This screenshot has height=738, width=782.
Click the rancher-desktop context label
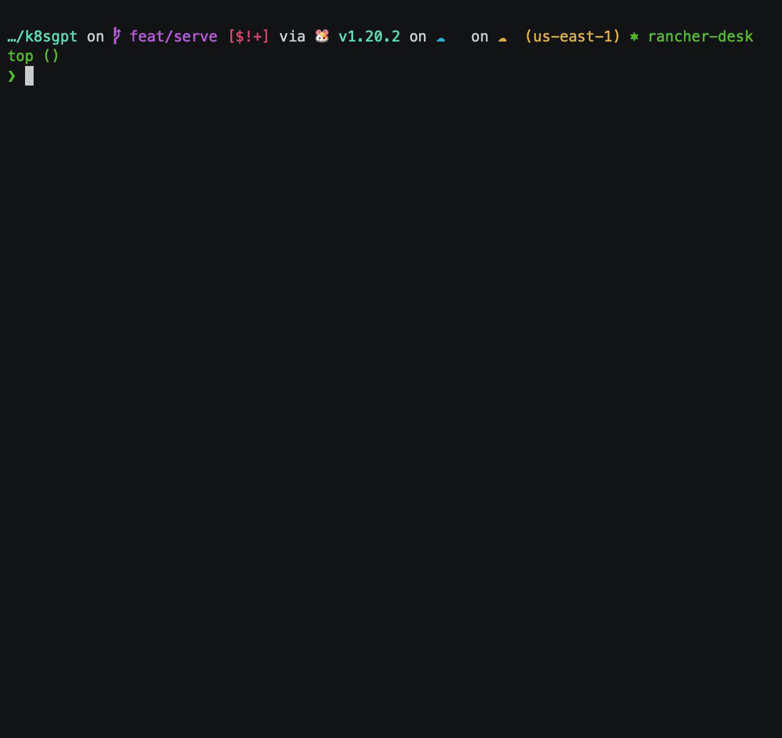click(700, 36)
